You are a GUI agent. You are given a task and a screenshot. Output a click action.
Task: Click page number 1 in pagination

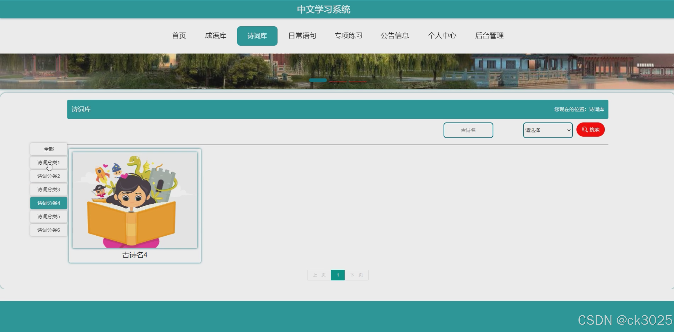[x=337, y=275]
